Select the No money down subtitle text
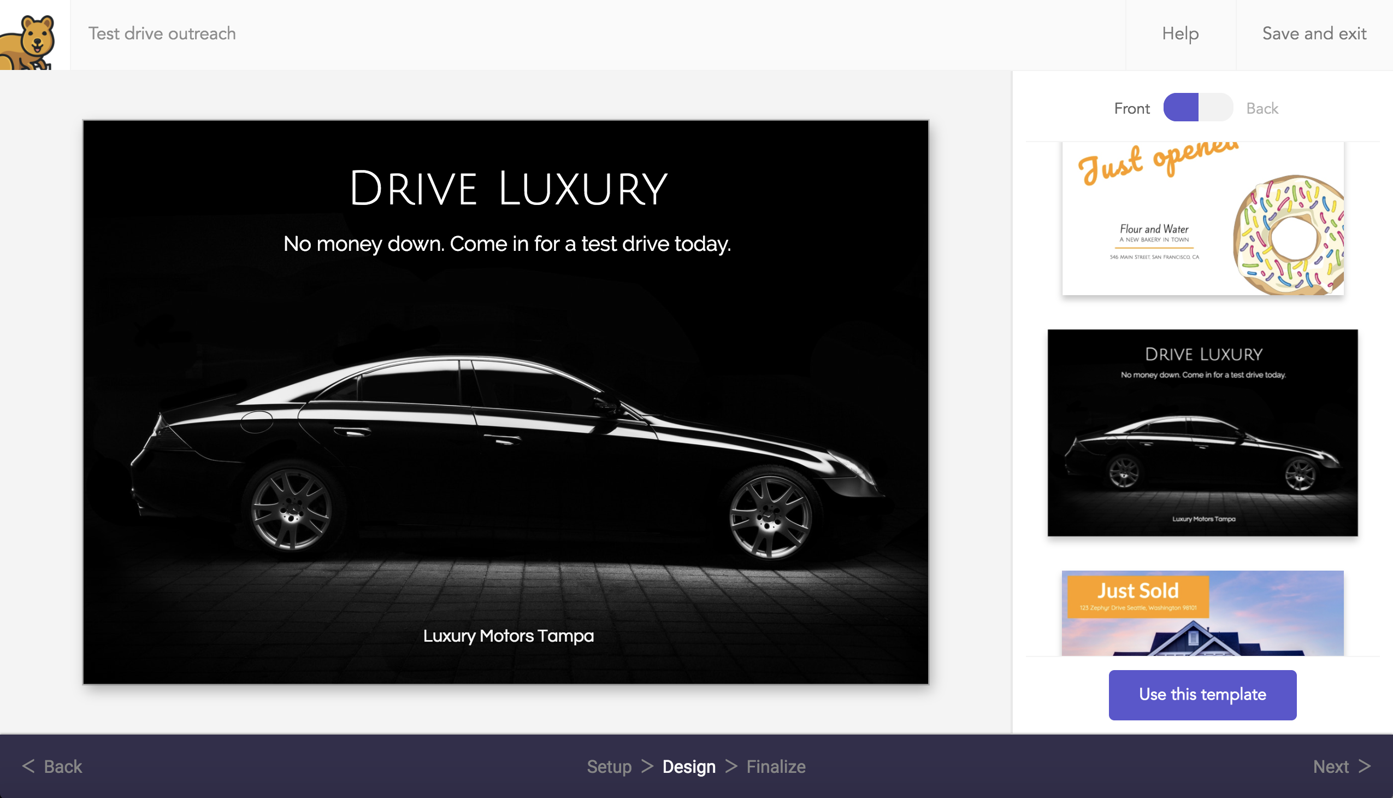 507,244
